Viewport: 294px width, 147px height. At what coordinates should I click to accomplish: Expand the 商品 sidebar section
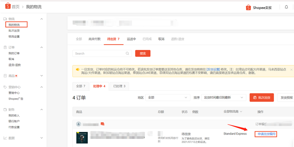(42, 76)
